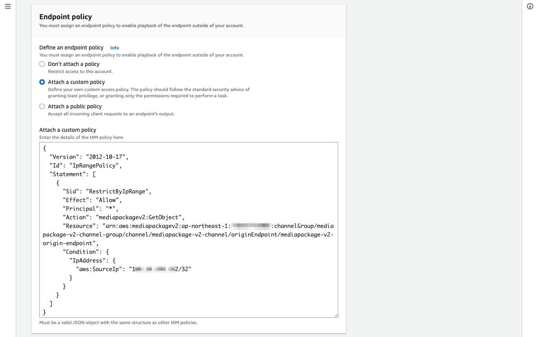Open the navigation sidebar with the hamburger icon
The width and height of the screenshot is (538, 337).
[x=7, y=6]
